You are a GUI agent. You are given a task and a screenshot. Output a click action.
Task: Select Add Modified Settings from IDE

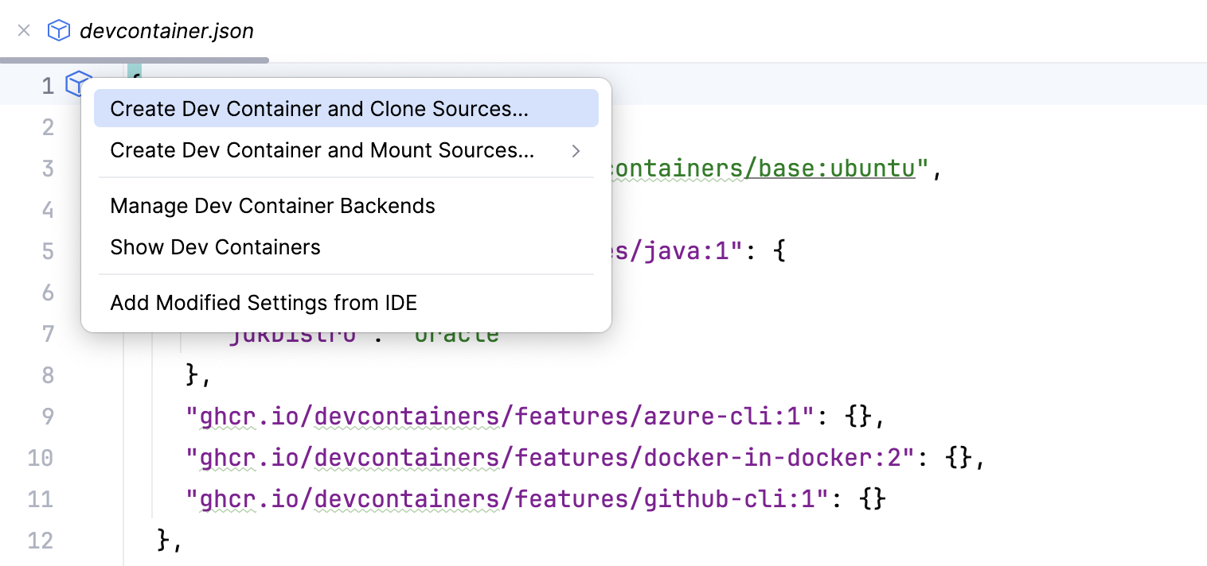(x=263, y=303)
